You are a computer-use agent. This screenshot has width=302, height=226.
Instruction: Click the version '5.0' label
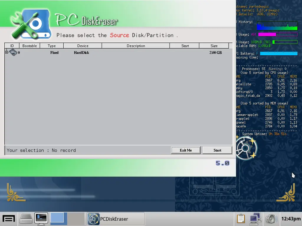(x=222, y=163)
